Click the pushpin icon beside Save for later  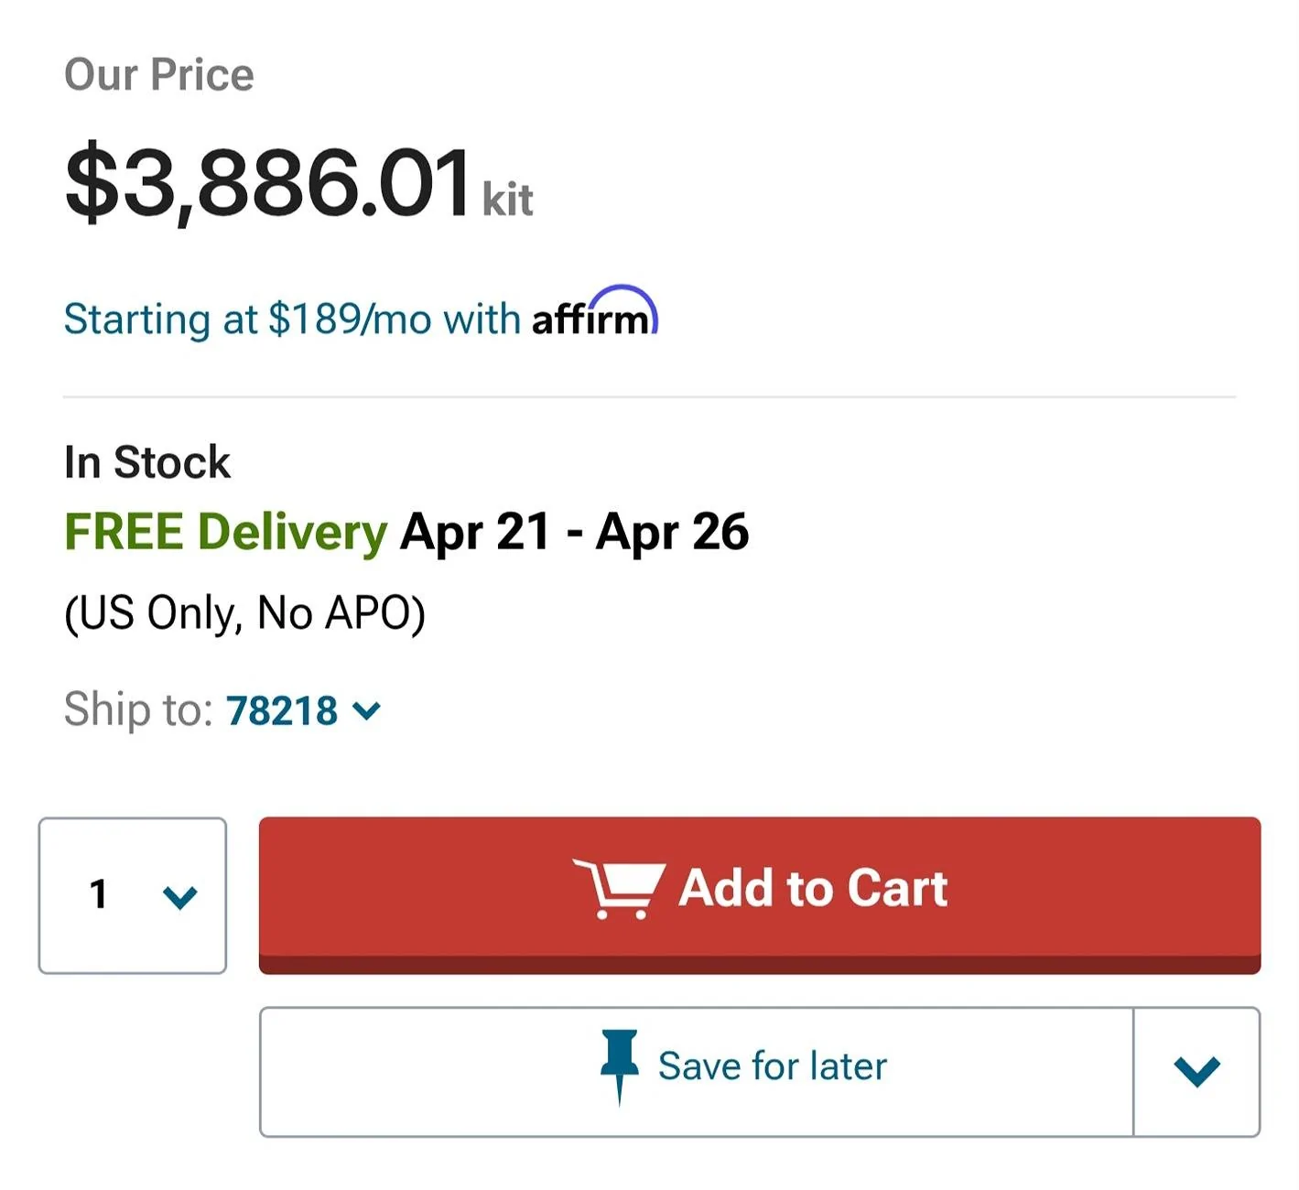[620, 1067]
